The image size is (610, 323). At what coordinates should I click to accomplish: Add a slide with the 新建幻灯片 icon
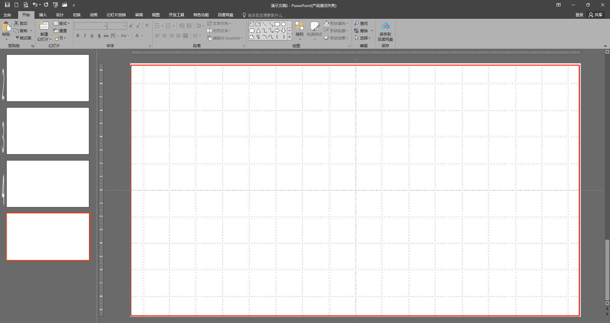tap(44, 26)
